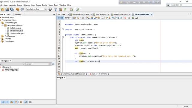Click the Debug Project icon

pos(71,9)
